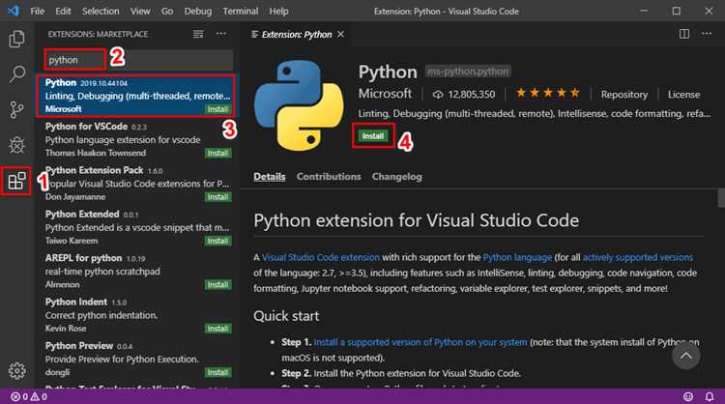Install the Python extension from details page

373,136
